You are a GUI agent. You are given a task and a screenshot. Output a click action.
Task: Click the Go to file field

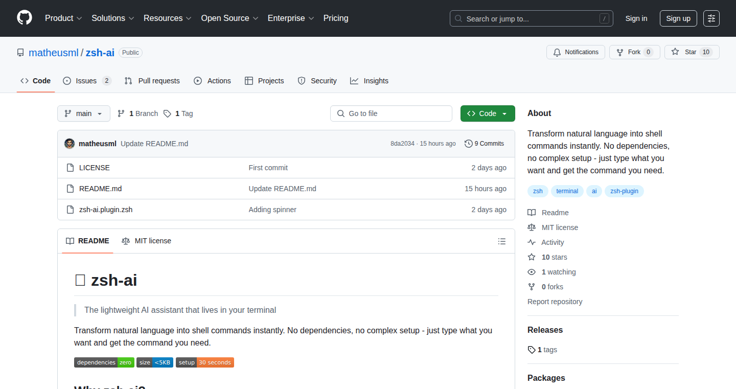(391, 113)
